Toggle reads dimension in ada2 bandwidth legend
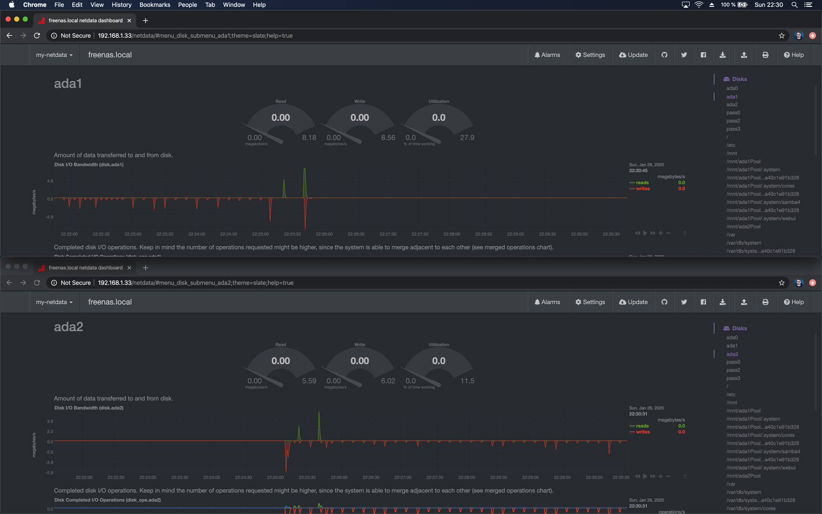Screen dimensions: 822x514 642,426
